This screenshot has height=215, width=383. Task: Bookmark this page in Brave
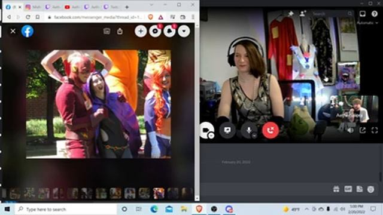(38, 17)
